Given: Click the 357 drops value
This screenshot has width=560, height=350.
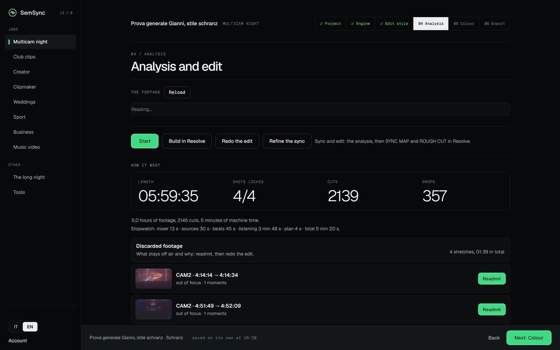Looking at the screenshot, I should [435, 196].
